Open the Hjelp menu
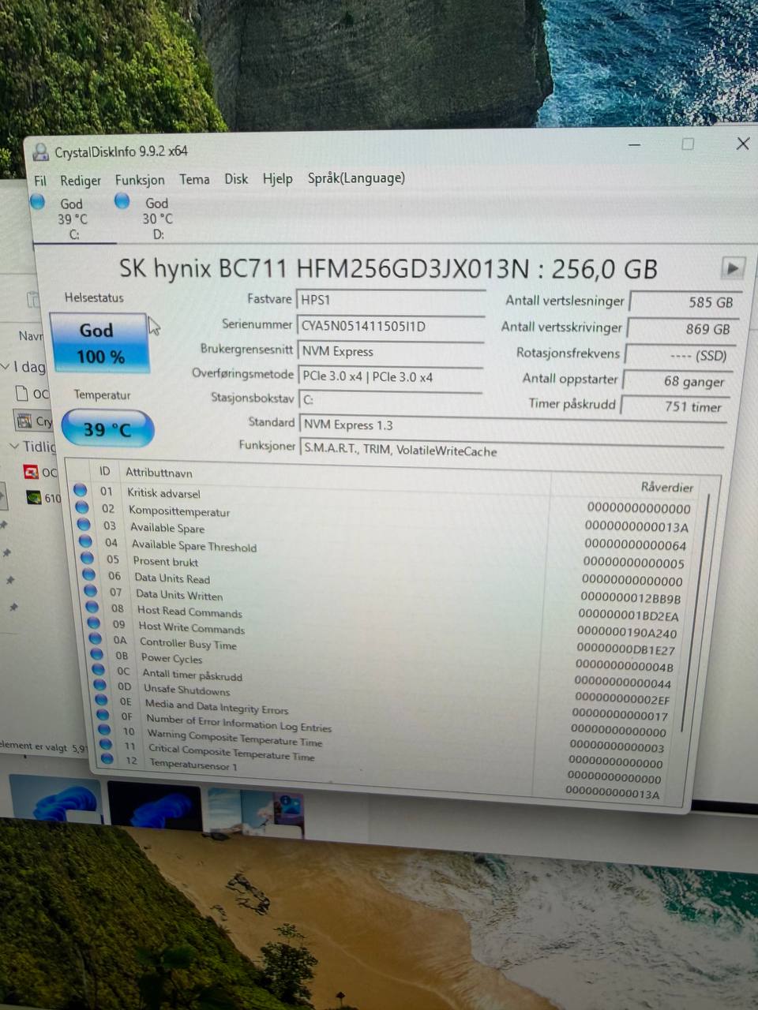The image size is (758, 1010). coord(277,179)
